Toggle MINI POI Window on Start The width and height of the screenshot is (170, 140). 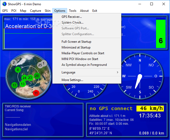coord(87,59)
